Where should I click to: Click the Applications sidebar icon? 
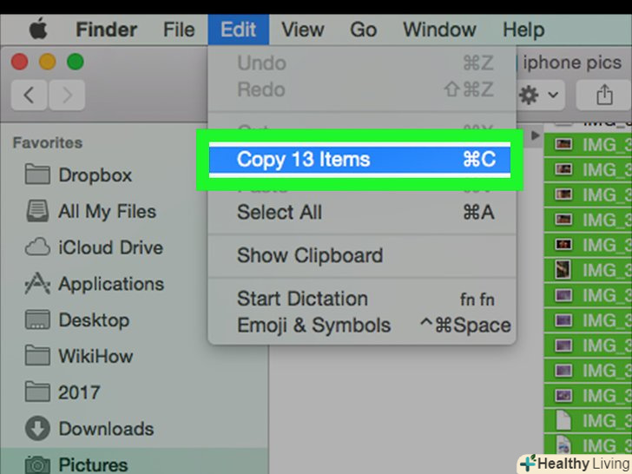(x=37, y=284)
